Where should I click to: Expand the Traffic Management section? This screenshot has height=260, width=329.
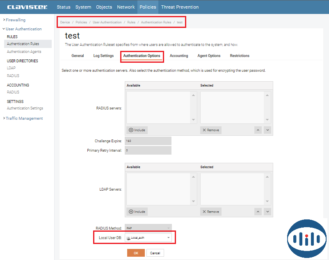point(24,118)
